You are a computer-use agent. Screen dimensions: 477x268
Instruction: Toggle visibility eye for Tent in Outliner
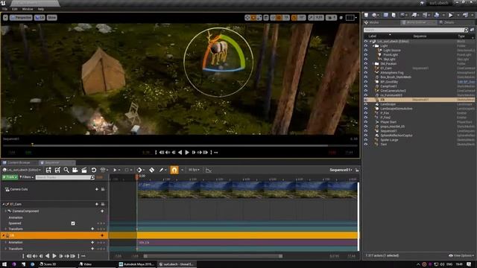click(x=366, y=144)
